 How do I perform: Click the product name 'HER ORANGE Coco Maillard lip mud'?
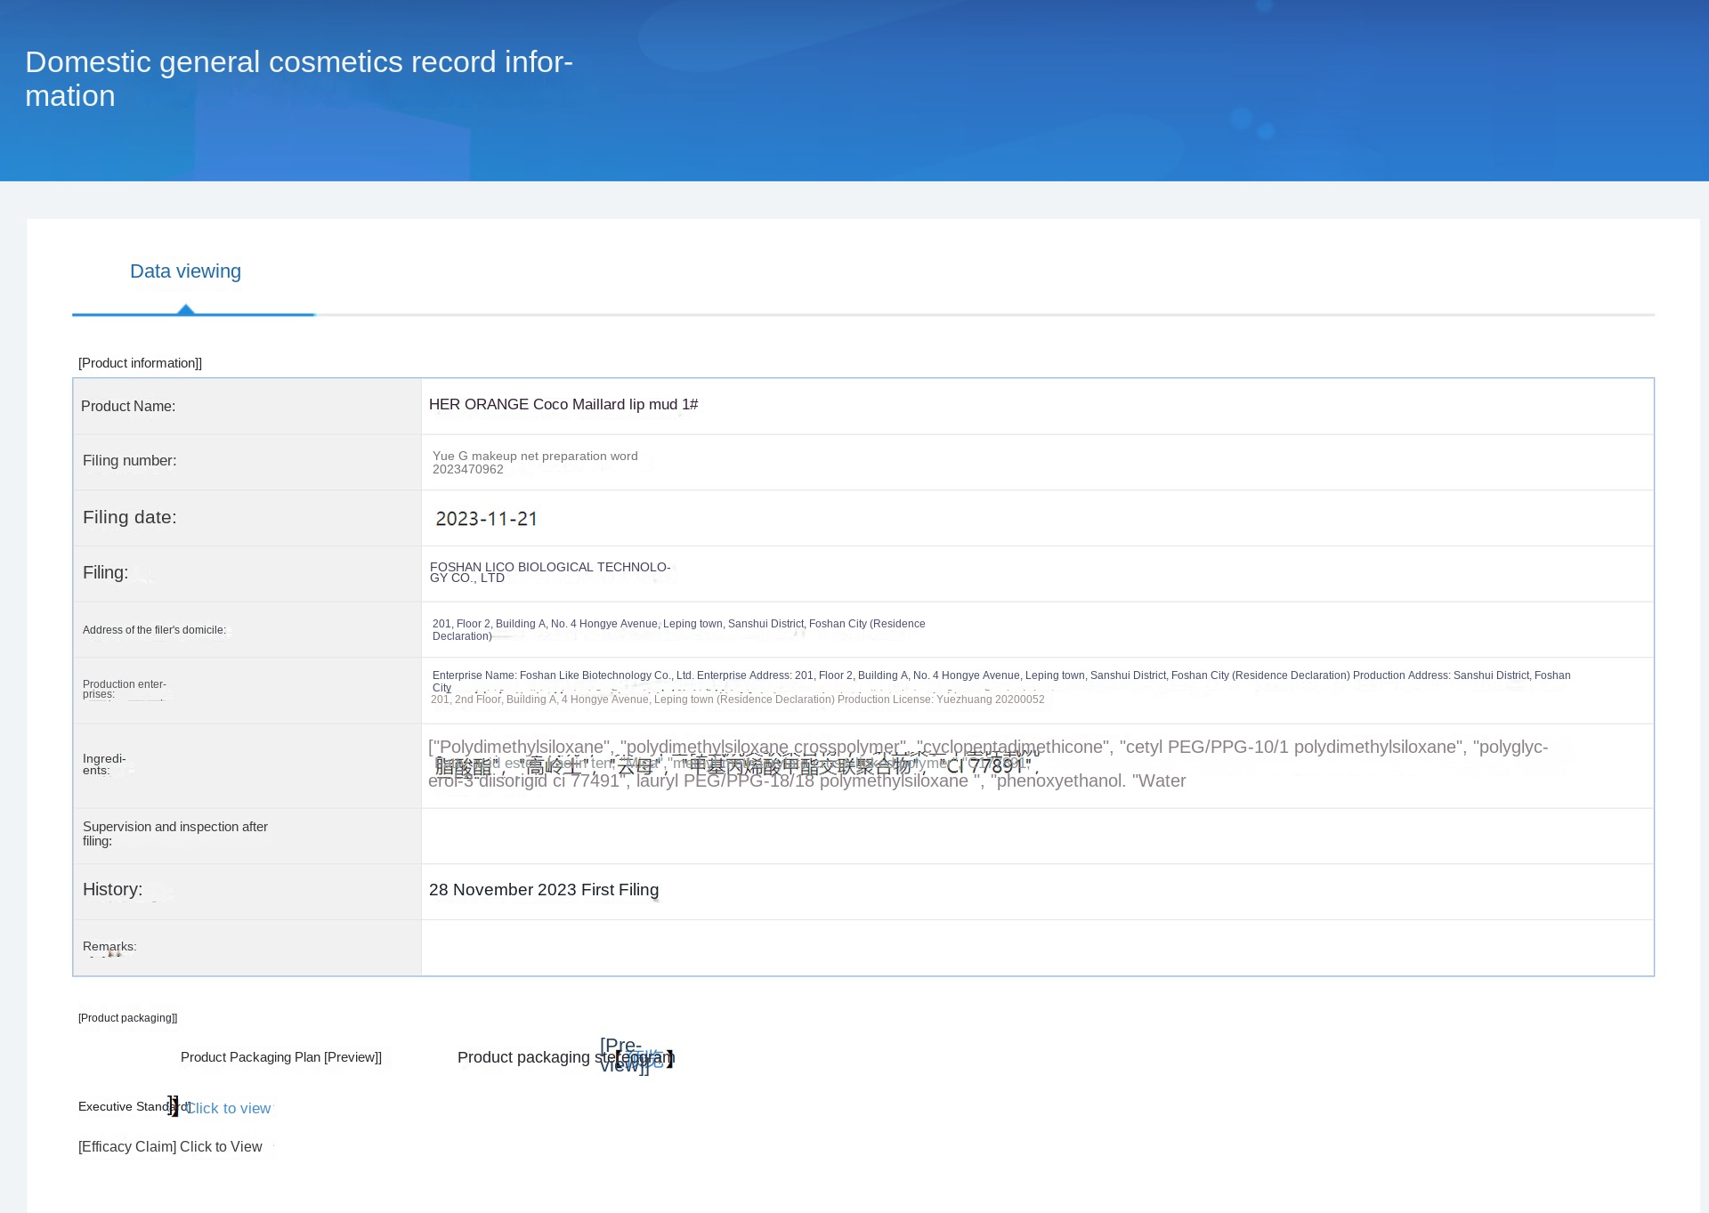tap(563, 405)
